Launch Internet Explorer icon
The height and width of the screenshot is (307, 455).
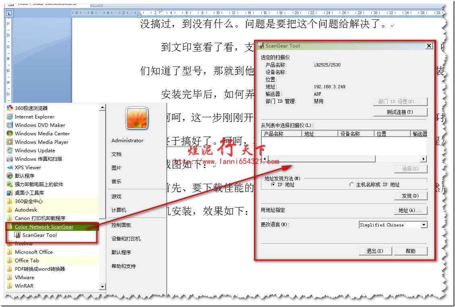(10, 116)
